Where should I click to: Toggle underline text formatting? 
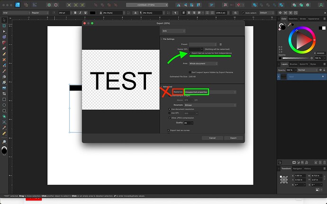coord(85,13)
